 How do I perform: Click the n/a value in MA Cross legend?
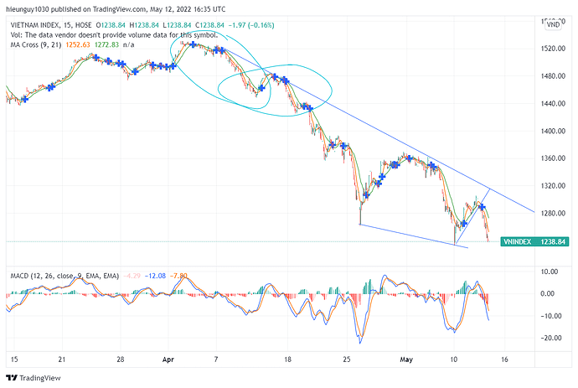click(x=129, y=44)
